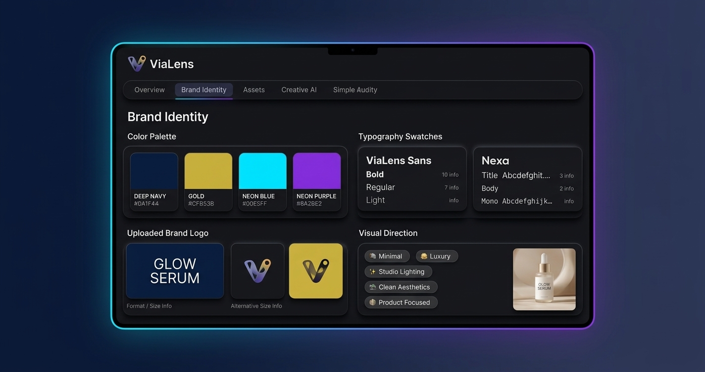Select the Bold font weight row
Screen dimensions: 705x372
[x=412, y=175]
